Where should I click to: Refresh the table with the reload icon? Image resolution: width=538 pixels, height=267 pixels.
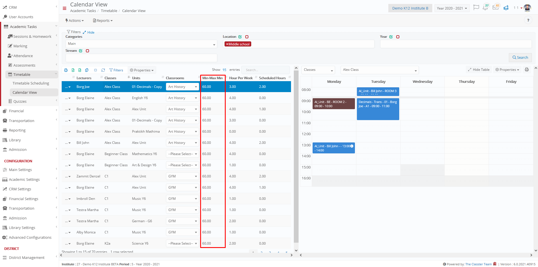pos(103,70)
